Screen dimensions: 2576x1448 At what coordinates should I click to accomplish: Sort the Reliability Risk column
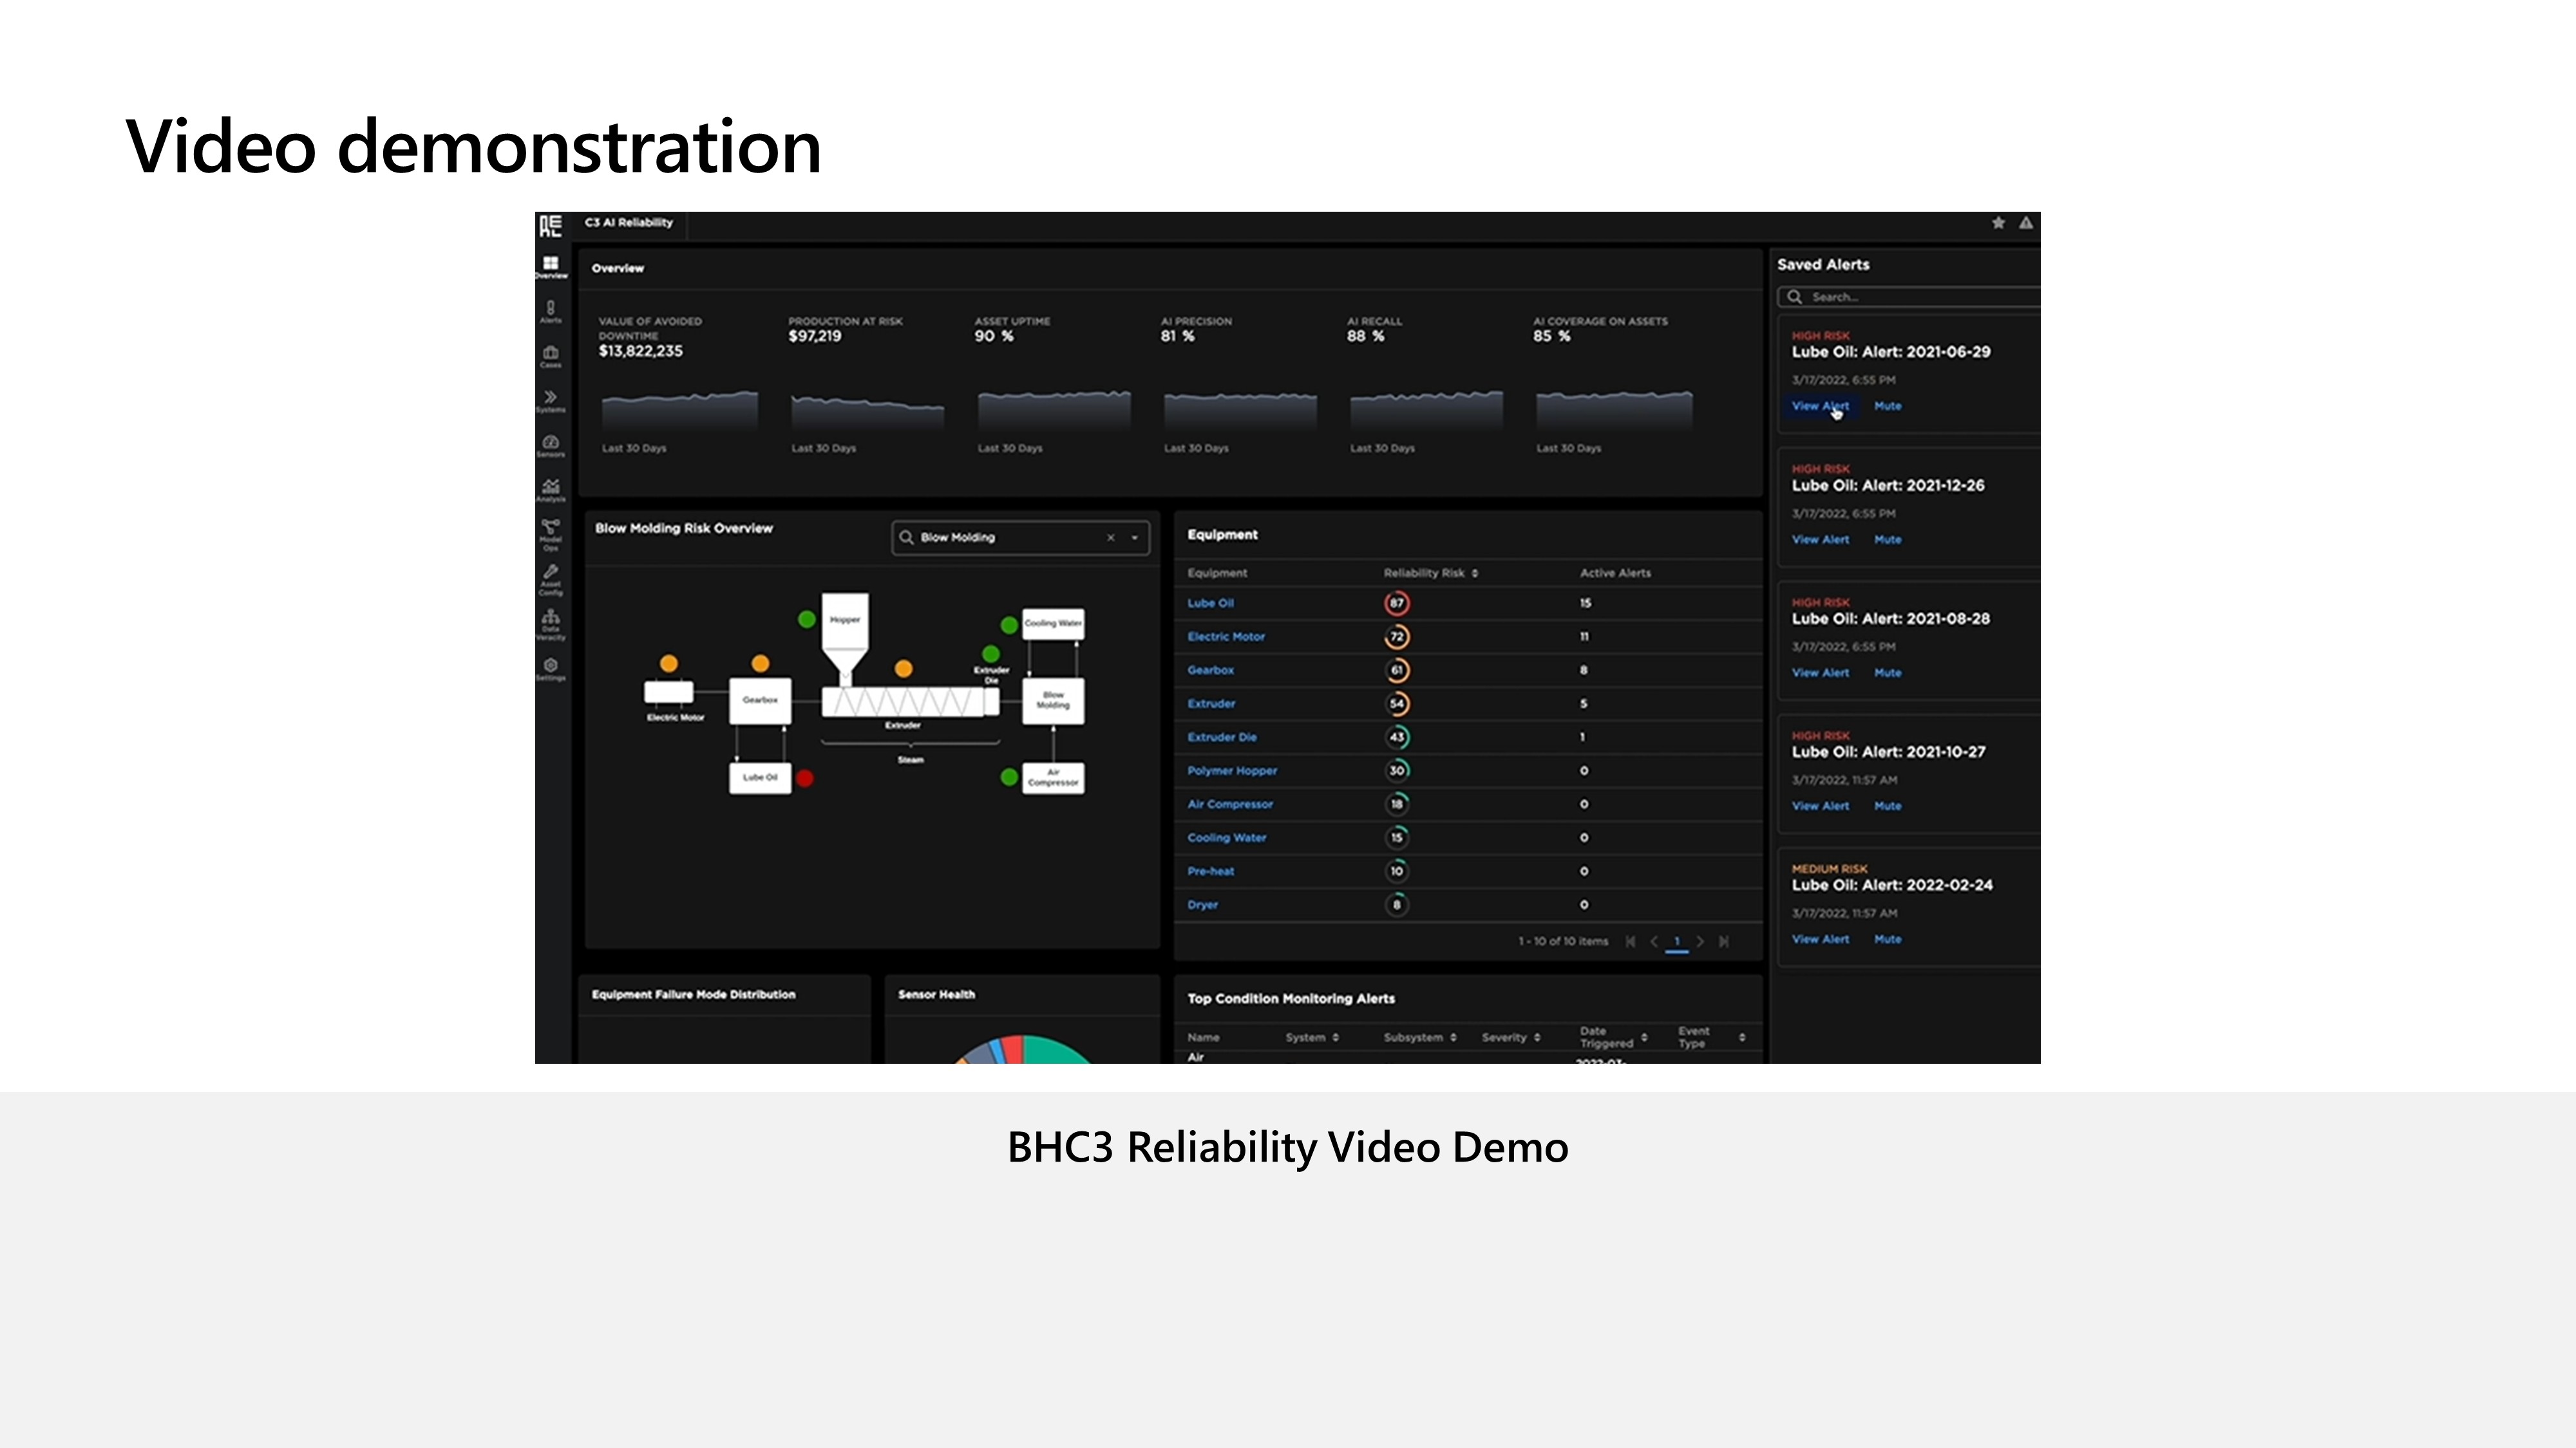pyautogui.click(x=1475, y=573)
